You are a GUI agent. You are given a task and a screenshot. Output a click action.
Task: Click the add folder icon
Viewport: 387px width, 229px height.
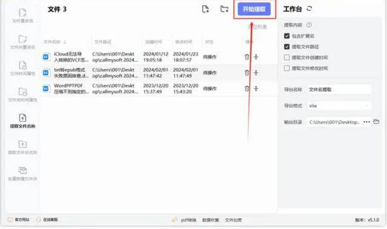224,9
